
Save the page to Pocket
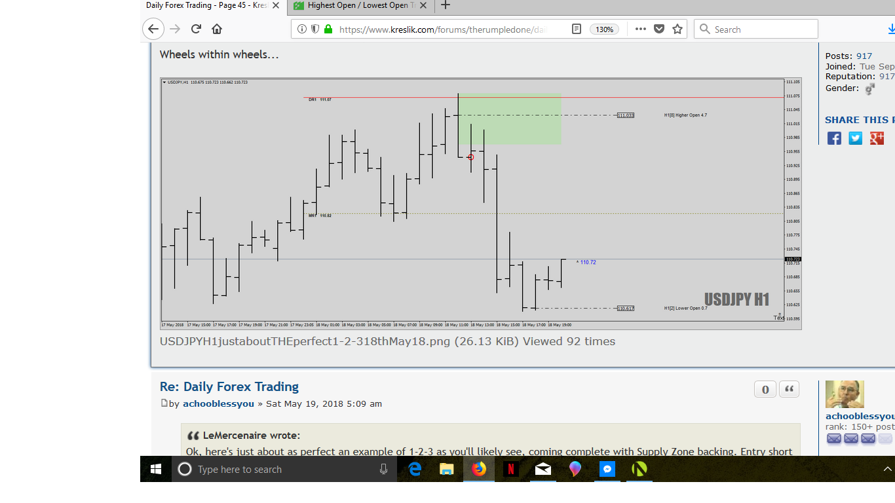[659, 29]
